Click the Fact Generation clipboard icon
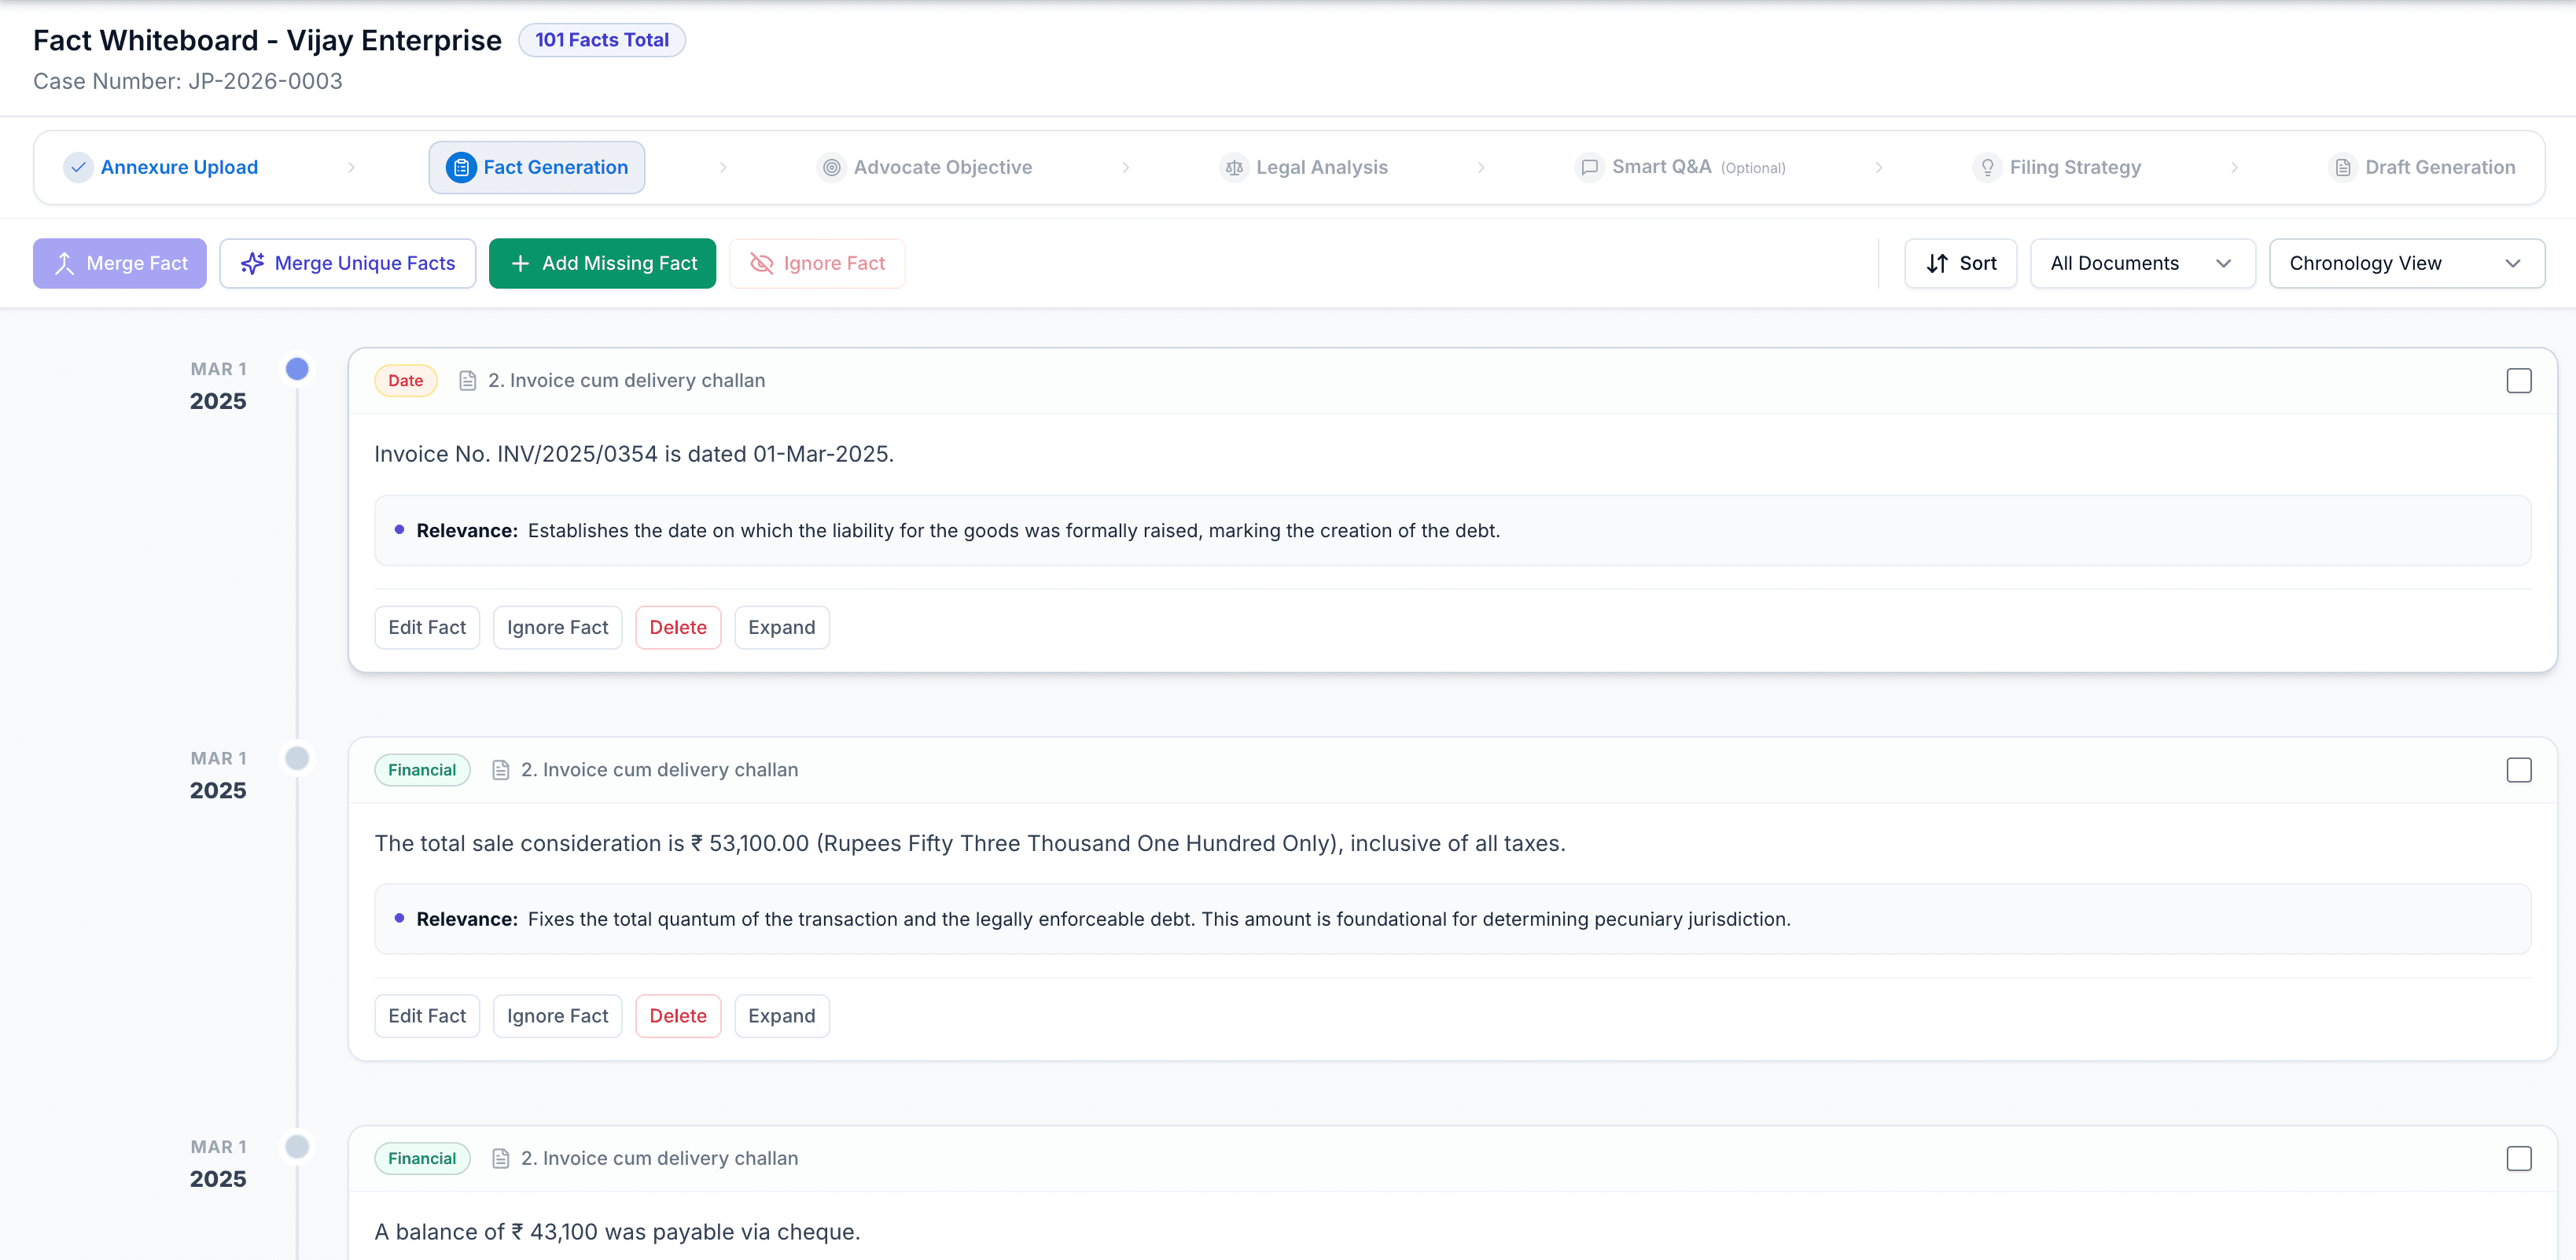2576x1260 pixels. click(x=460, y=167)
